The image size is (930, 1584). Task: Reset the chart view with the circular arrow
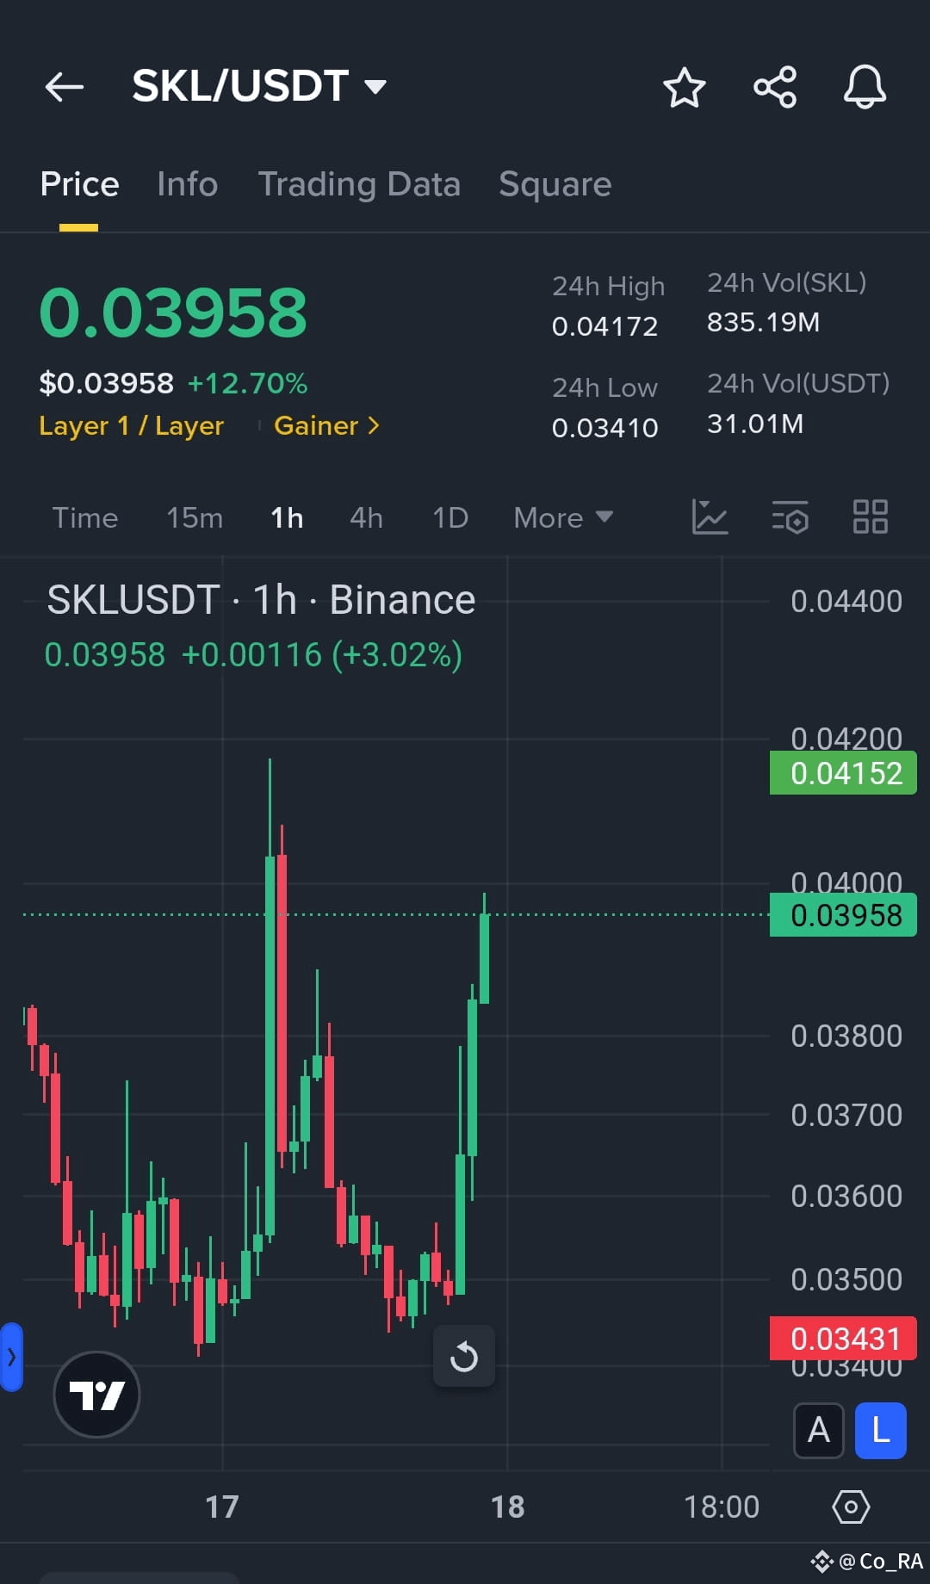pos(464,1357)
